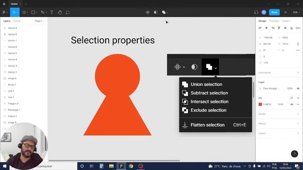303x170 pixels.
Task: Click Create component icon in main toolbar
Action: pos(148,12)
